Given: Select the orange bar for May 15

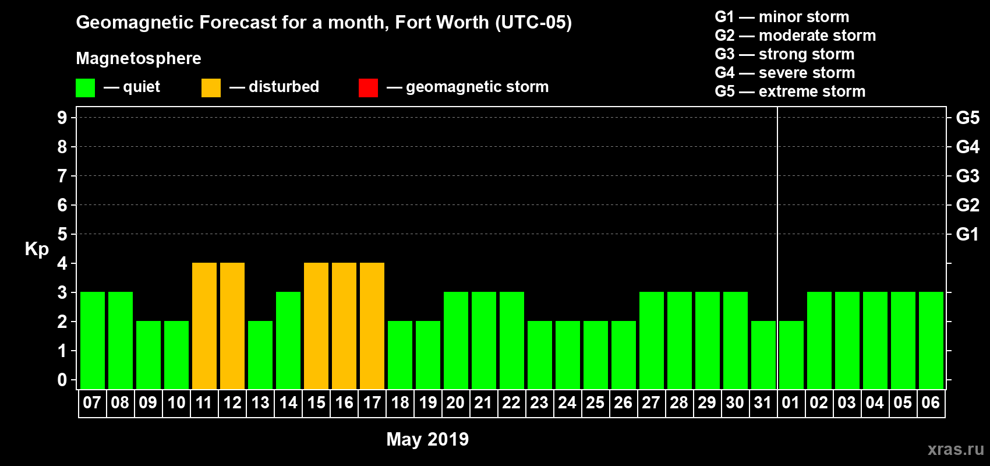Looking at the screenshot, I should (x=316, y=326).
